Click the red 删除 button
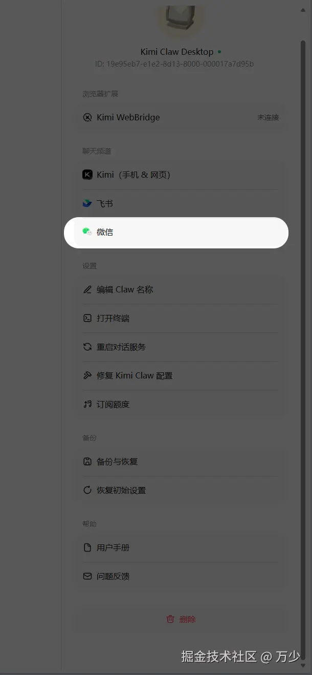This screenshot has height=675, width=312. [181, 619]
